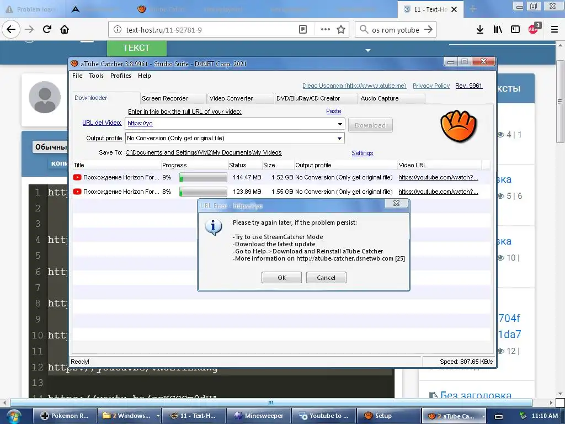The height and width of the screenshot is (424, 565).
Task: Open aTube Catcher Tools menu
Action: (96, 76)
